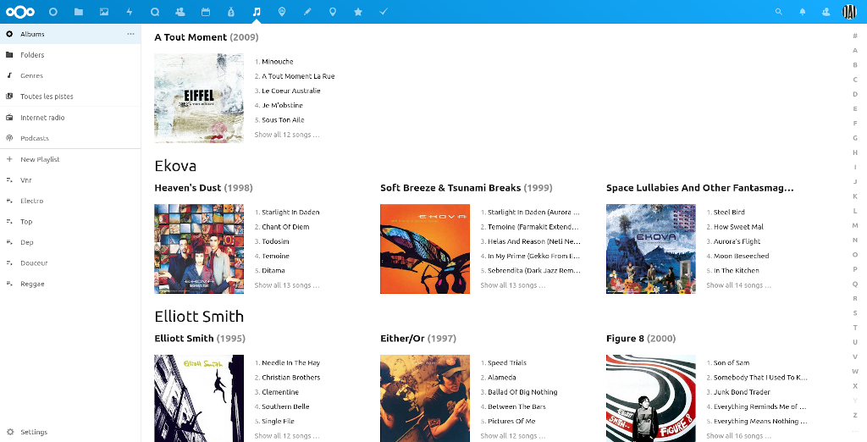Open the Dep playlist
This screenshot has height=442, width=867.
tap(70, 242)
